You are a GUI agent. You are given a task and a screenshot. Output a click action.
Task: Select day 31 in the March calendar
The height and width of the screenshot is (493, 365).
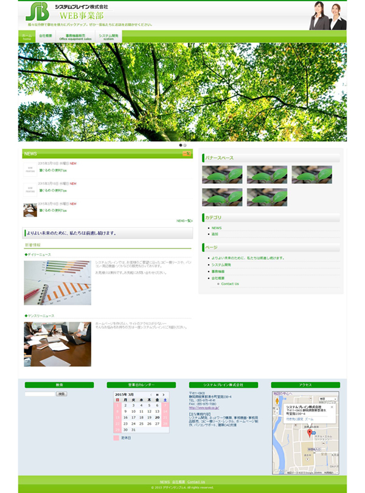coord(133,430)
